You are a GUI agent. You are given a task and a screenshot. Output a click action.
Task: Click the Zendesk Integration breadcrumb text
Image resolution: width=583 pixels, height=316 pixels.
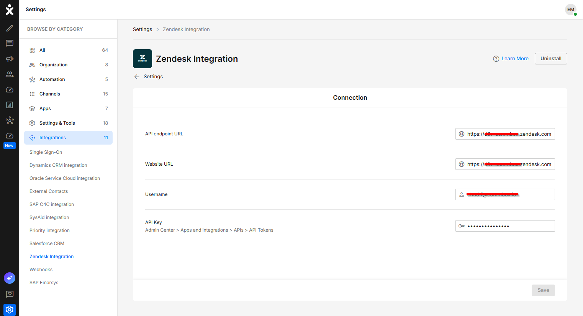click(x=186, y=30)
